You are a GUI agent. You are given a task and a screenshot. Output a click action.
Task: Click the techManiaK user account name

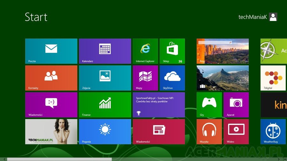(x=253, y=17)
